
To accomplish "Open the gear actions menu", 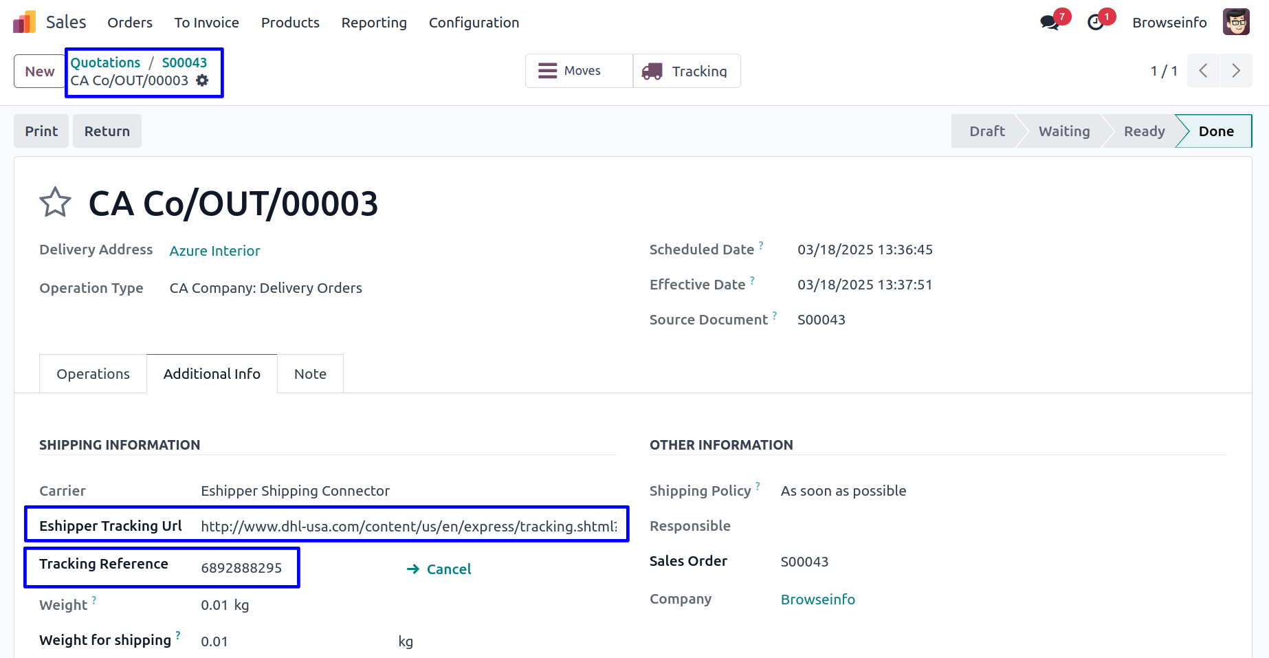I will coord(202,80).
